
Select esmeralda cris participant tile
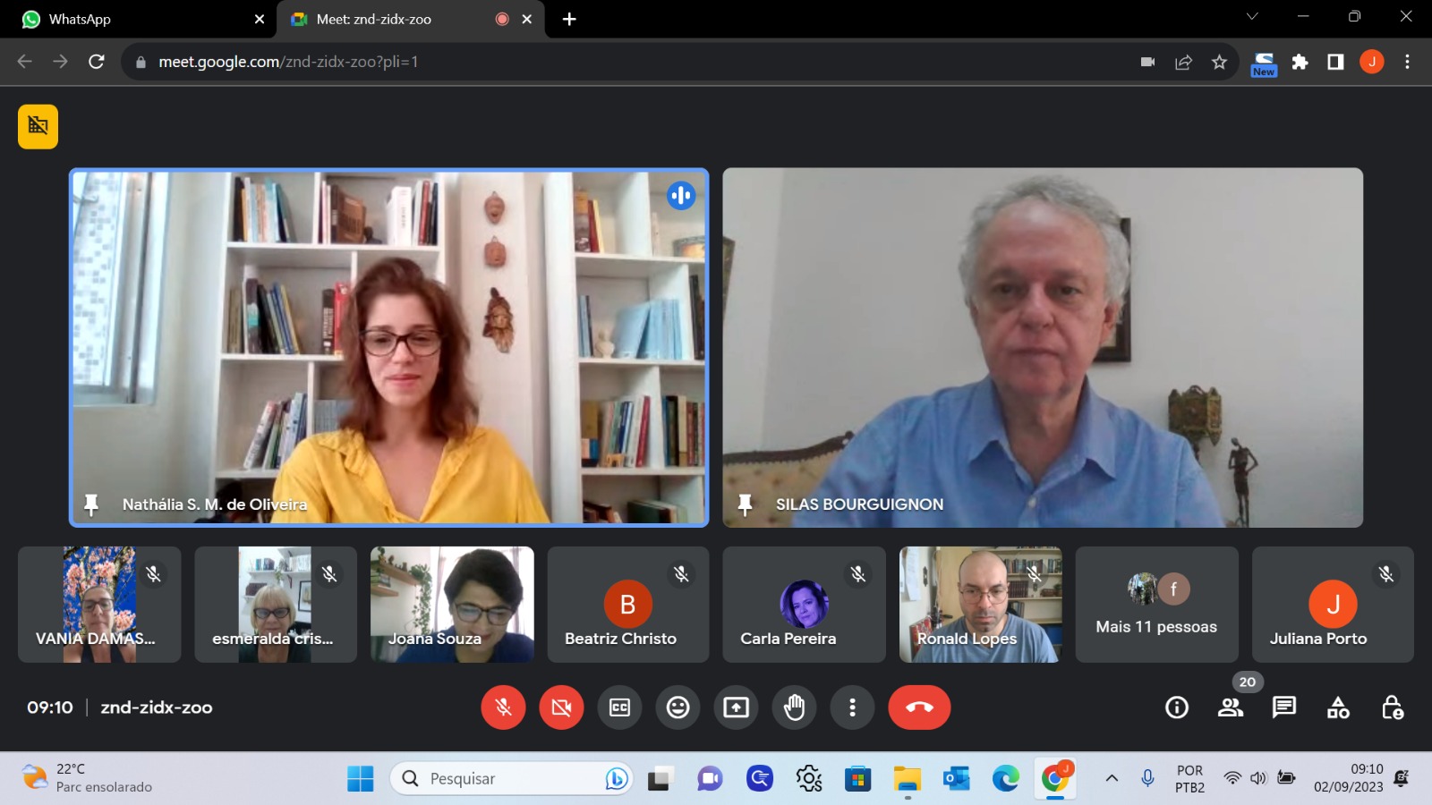[x=276, y=605]
